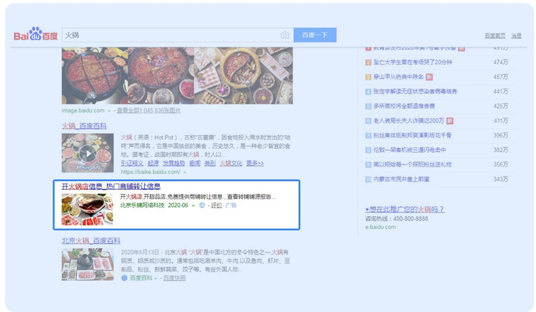This screenshot has height=312, width=536.
Task: Open camera image search icon
Action: 285,35
